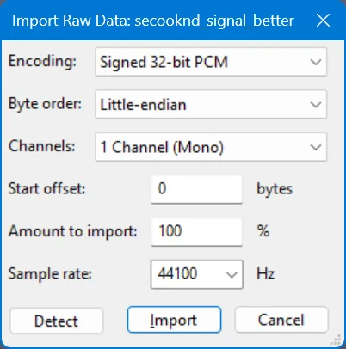Click the resize grip in dialog corner
Viewport: 346px width, 349px height.
(x=337, y=340)
